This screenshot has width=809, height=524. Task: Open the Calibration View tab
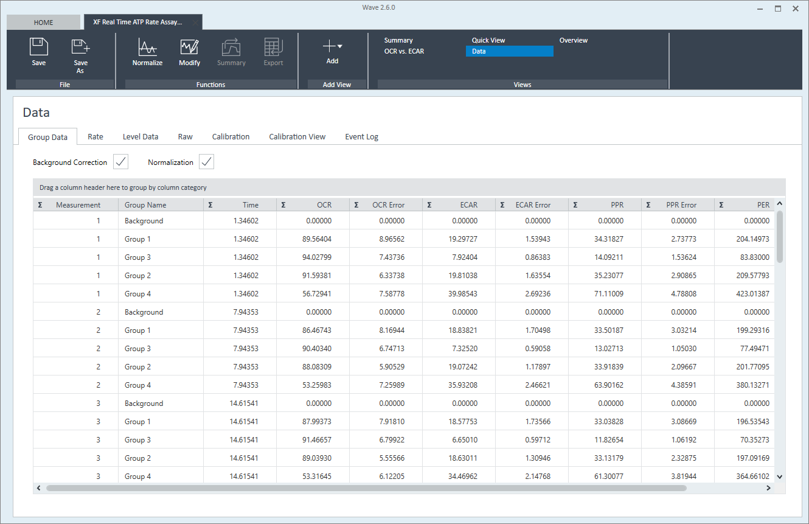tap(297, 137)
